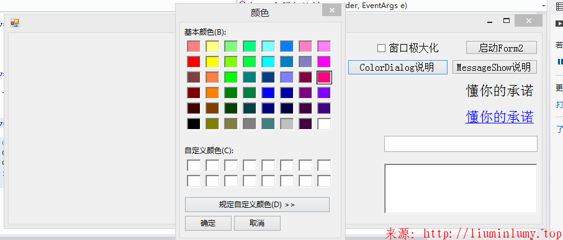The image size is (563, 240).
Task: Click the MessageShow说明 button
Action: (495, 67)
